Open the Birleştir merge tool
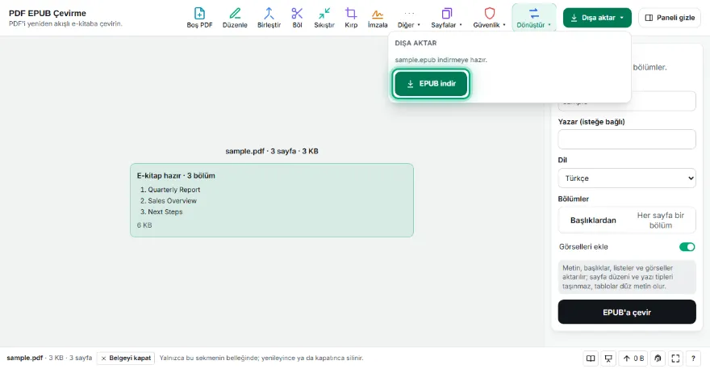This screenshot has width=710, height=369. point(269,18)
